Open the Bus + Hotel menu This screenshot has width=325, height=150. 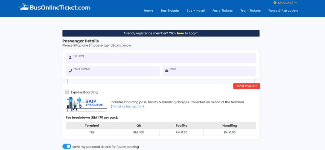195,10
